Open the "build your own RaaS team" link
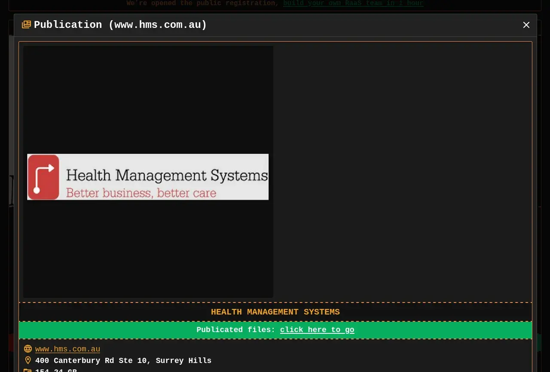 (353, 3)
